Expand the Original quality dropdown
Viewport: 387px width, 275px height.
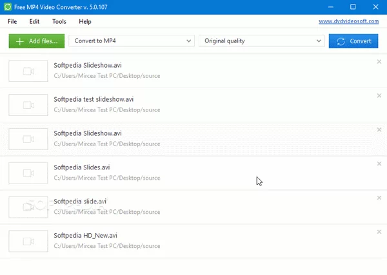262,41
